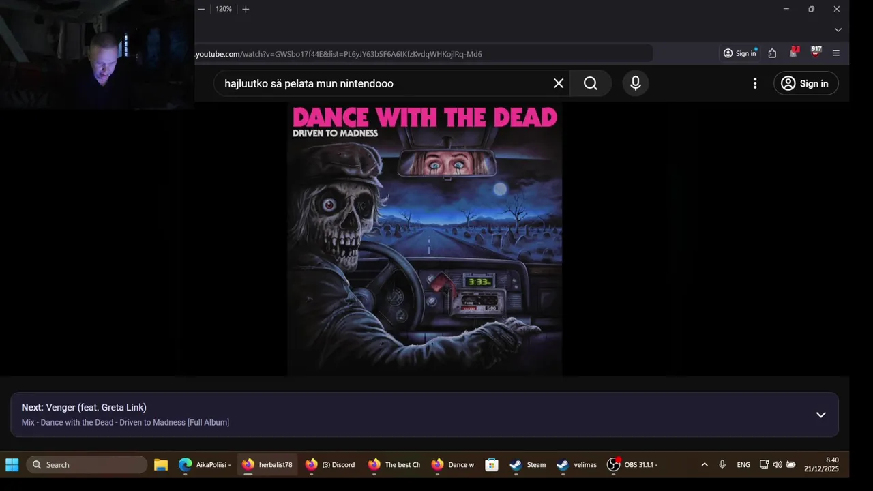
Task: Open YouTube three-dot settings menu
Action: 754,83
